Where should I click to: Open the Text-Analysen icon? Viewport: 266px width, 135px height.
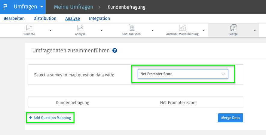[x=131, y=28]
